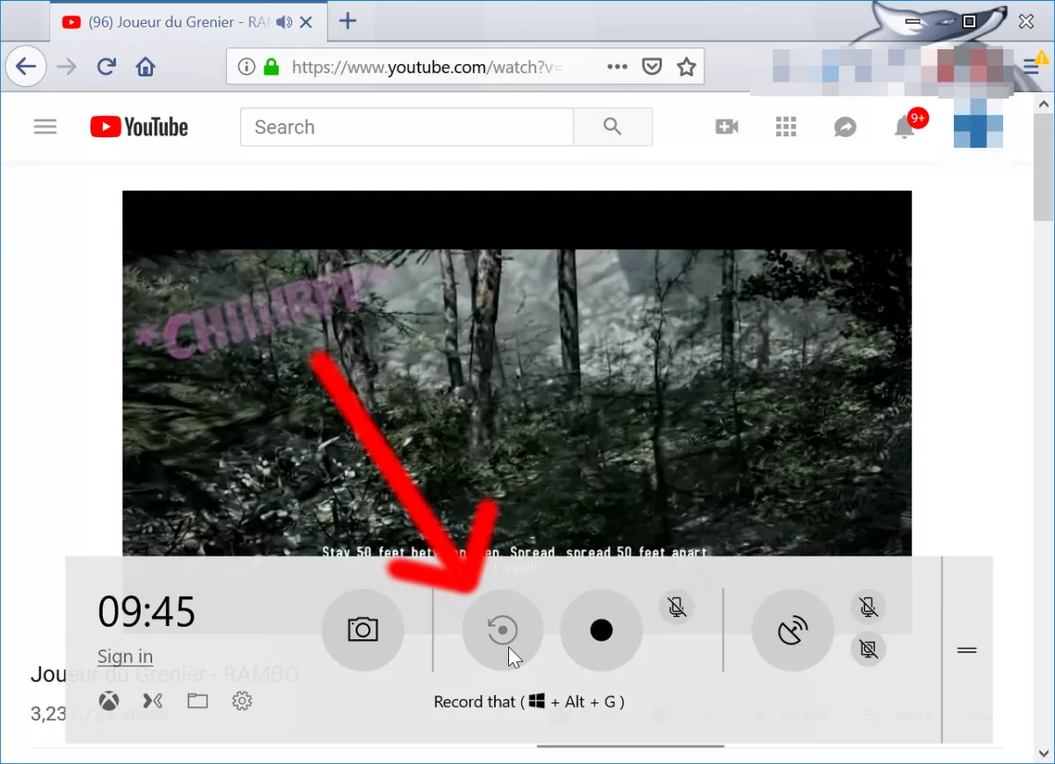Bookmark this page with the star
The width and height of the screenshot is (1055, 764).
[x=687, y=67]
